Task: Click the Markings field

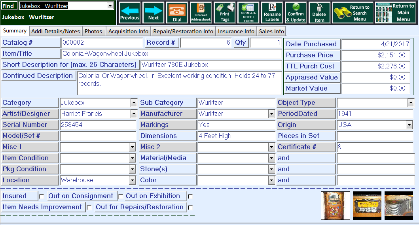Action: coord(237,125)
